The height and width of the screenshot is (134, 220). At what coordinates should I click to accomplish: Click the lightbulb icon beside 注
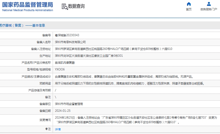pyautogui.click(x=46, y=129)
